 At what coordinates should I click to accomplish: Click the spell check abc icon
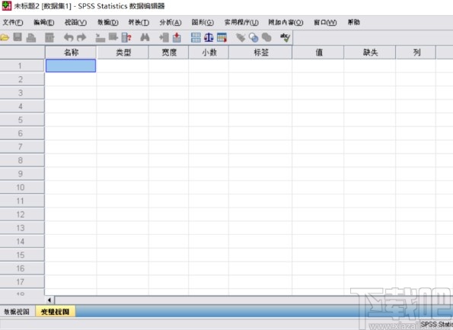point(285,37)
